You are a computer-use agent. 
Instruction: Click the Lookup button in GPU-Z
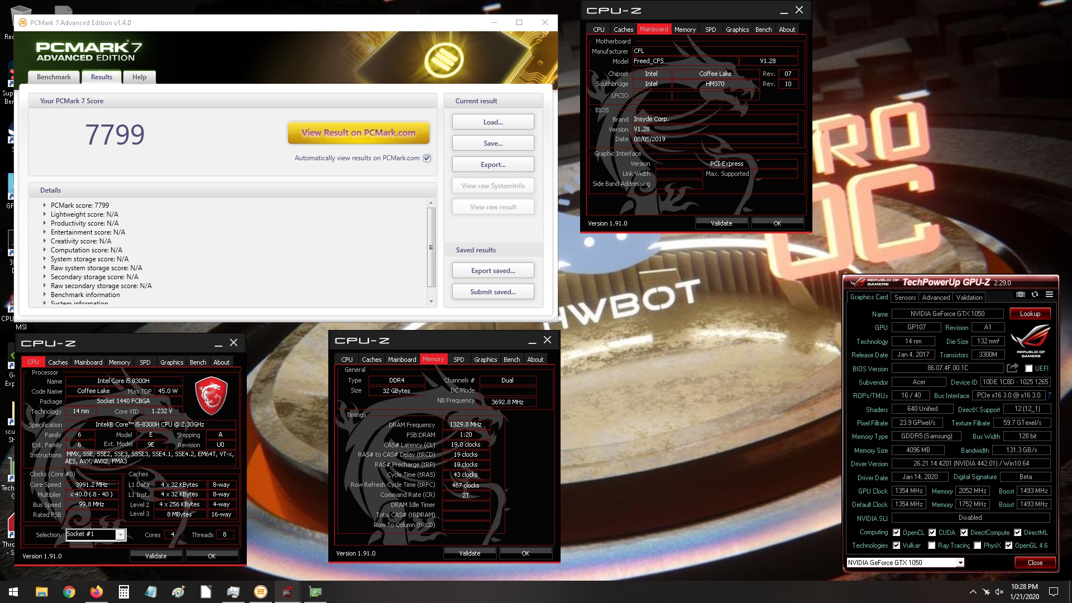pos(1030,314)
